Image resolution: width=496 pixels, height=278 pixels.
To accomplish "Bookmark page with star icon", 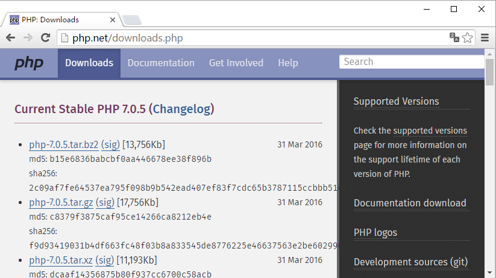I will pyautogui.click(x=467, y=38).
